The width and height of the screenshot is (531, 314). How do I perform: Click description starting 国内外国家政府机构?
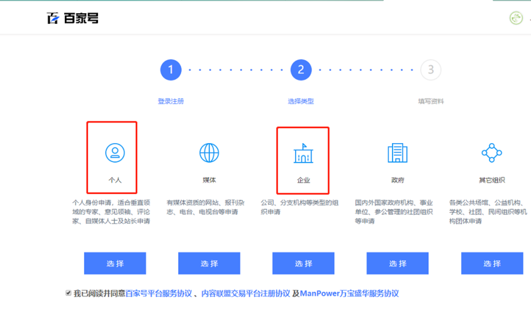point(394,212)
